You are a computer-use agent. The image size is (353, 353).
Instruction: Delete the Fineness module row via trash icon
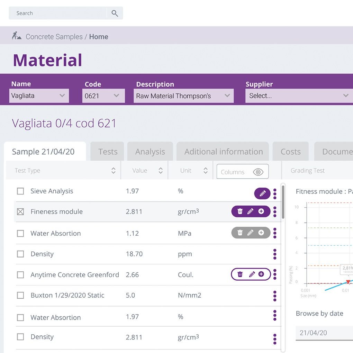(240, 211)
